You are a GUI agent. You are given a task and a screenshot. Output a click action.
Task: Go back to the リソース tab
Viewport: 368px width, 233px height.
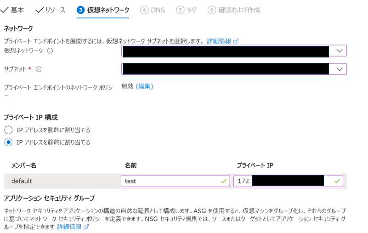(51, 10)
